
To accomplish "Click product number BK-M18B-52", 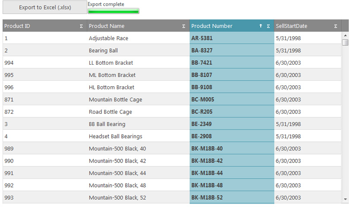I will pos(232,198).
